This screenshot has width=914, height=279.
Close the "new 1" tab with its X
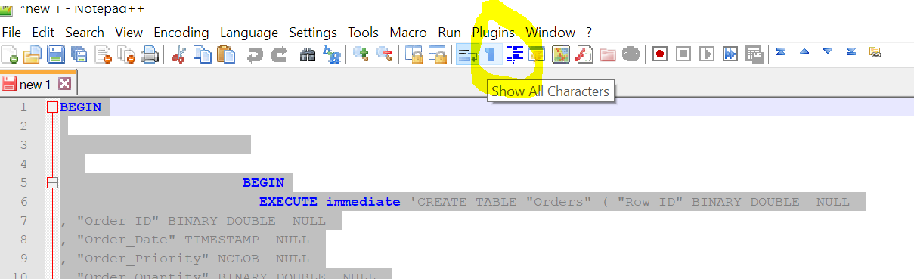click(64, 84)
